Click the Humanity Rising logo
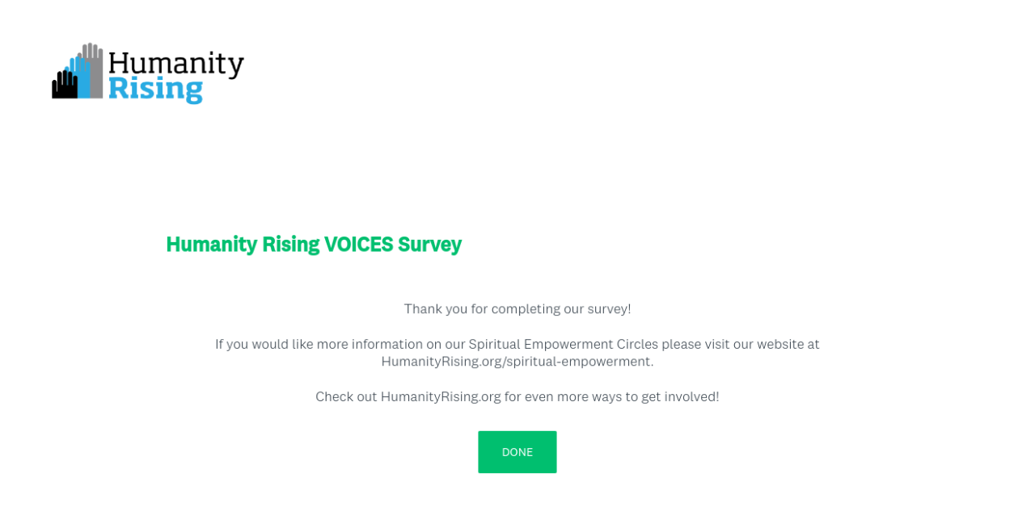 148,73
